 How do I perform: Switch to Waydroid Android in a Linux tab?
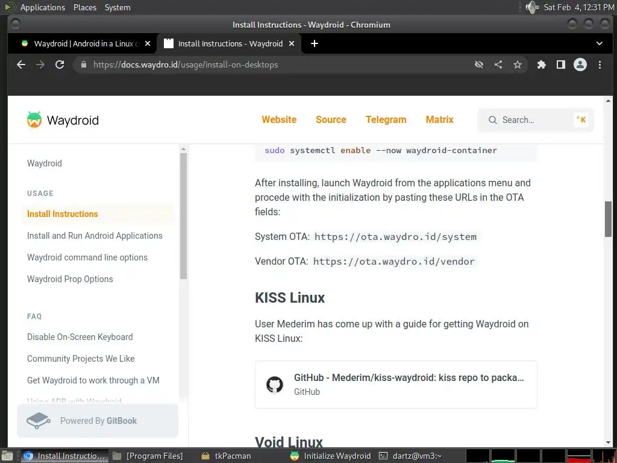click(82, 43)
